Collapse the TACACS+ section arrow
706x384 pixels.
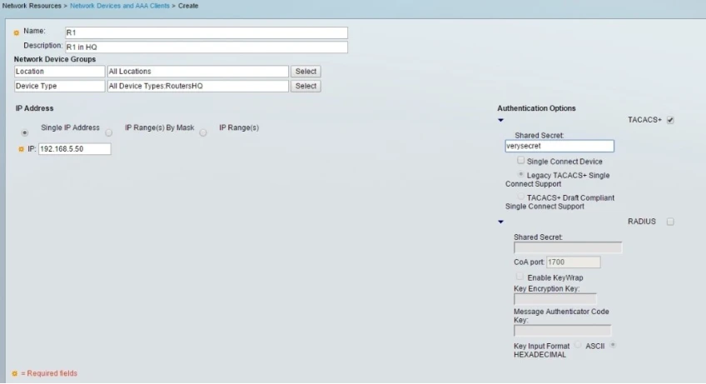(x=500, y=121)
